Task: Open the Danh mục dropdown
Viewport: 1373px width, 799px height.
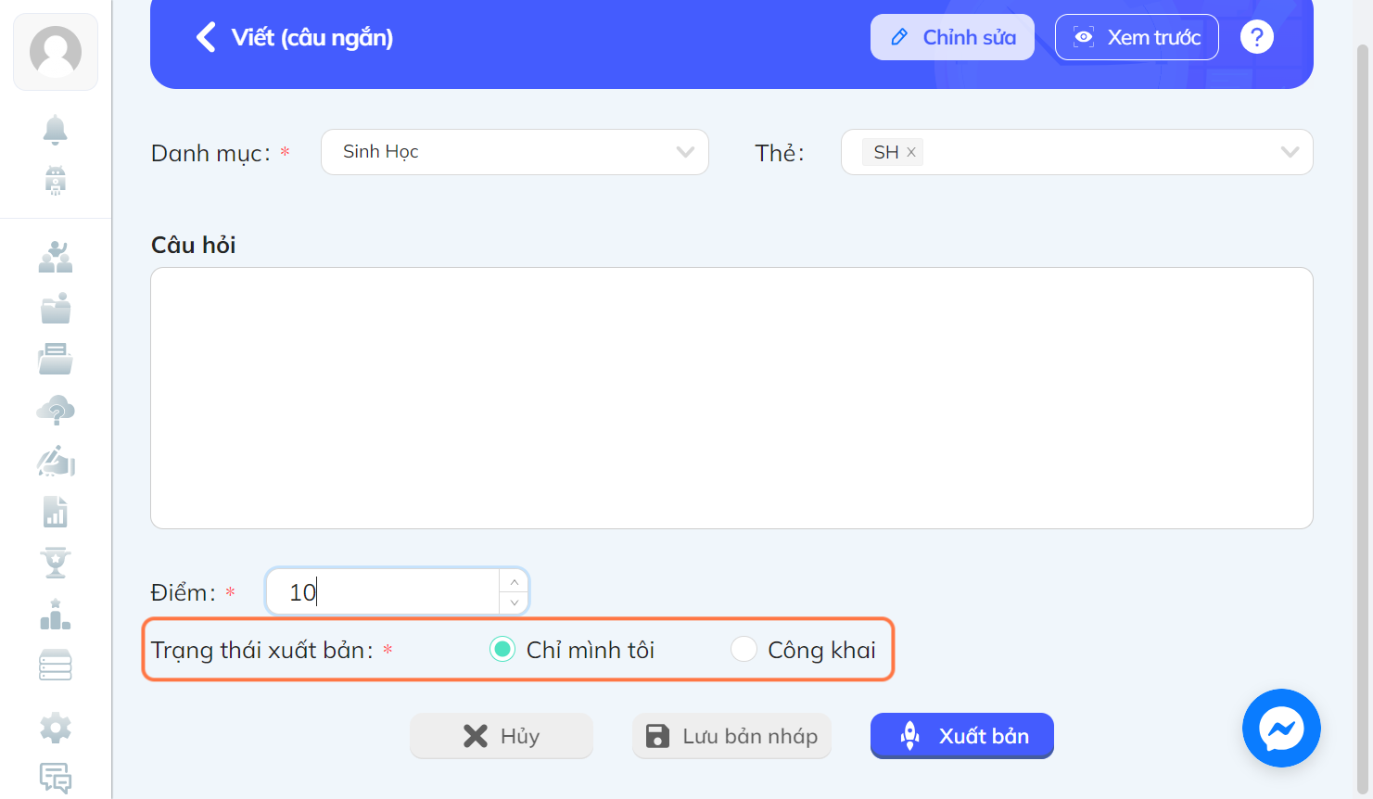Action: 515,152
